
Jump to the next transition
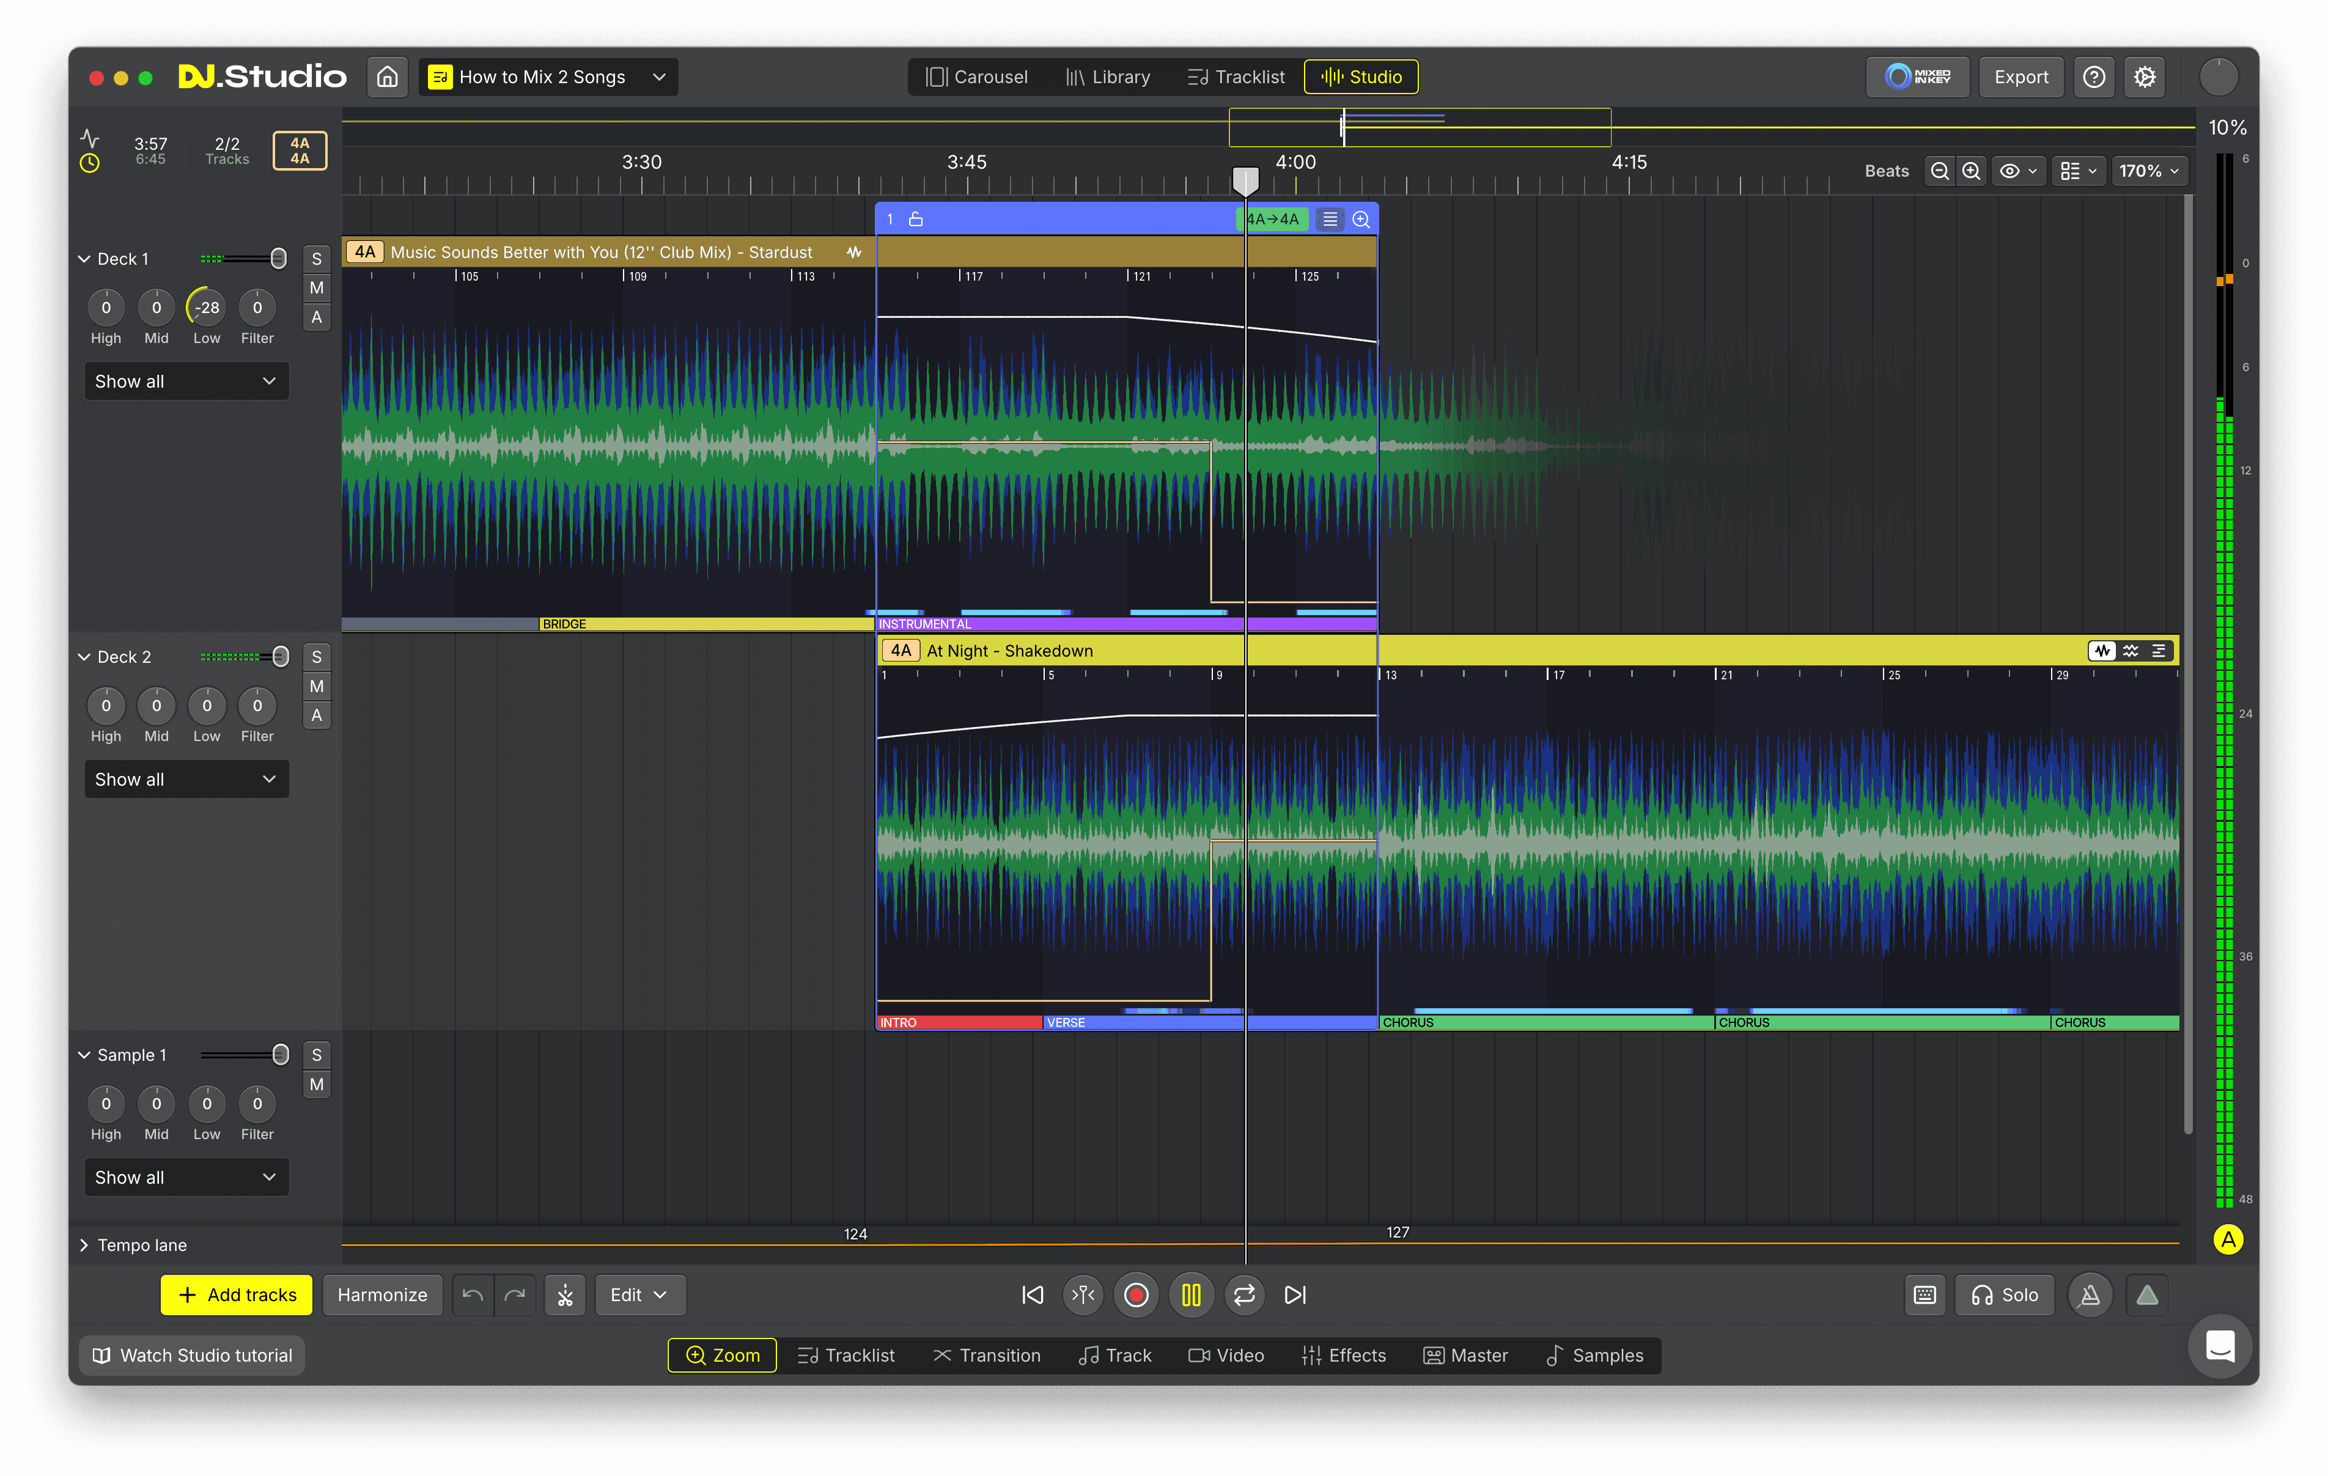[1295, 1295]
